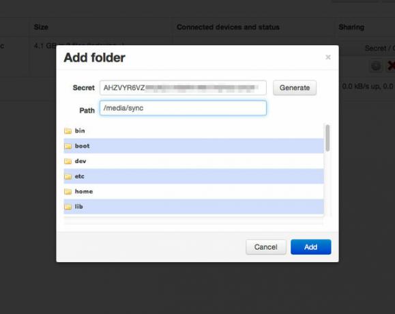Click the etc folder icon

pos(68,176)
